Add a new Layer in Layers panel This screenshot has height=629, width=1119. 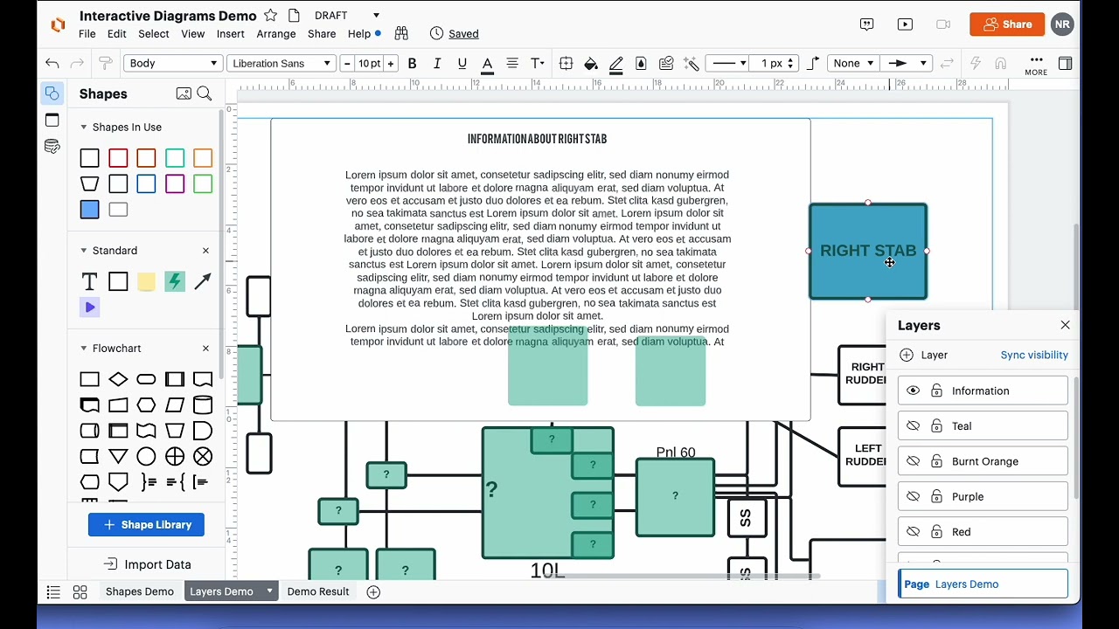pos(923,355)
